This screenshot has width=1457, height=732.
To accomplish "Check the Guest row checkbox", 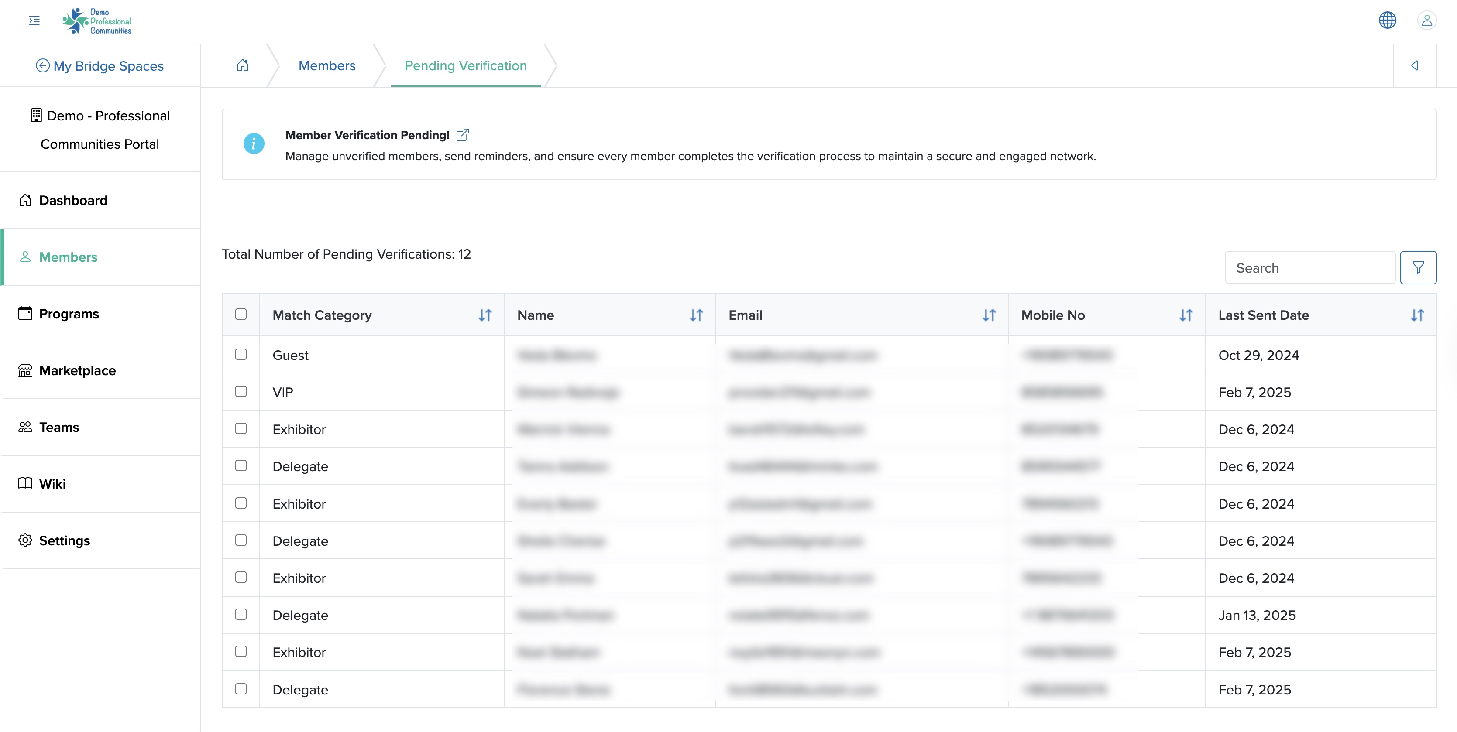I will [241, 354].
